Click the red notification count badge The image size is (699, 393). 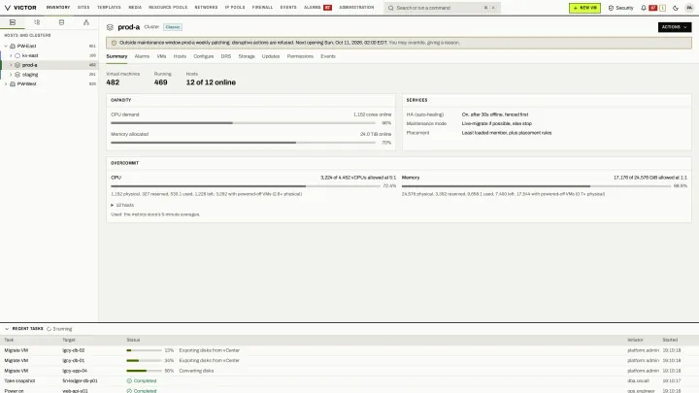coord(653,8)
